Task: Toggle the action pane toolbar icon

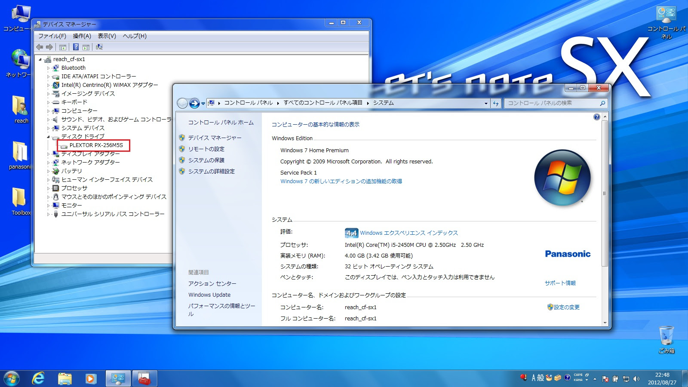Action: [x=86, y=47]
